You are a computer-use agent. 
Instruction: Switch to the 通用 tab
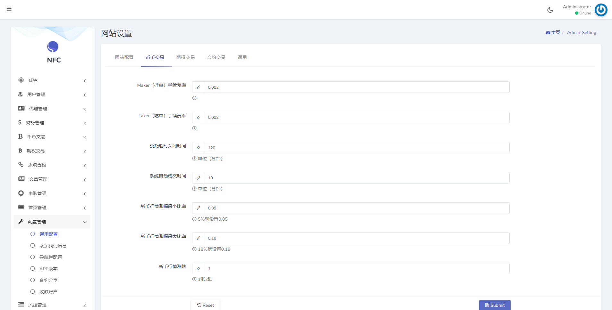click(x=242, y=57)
